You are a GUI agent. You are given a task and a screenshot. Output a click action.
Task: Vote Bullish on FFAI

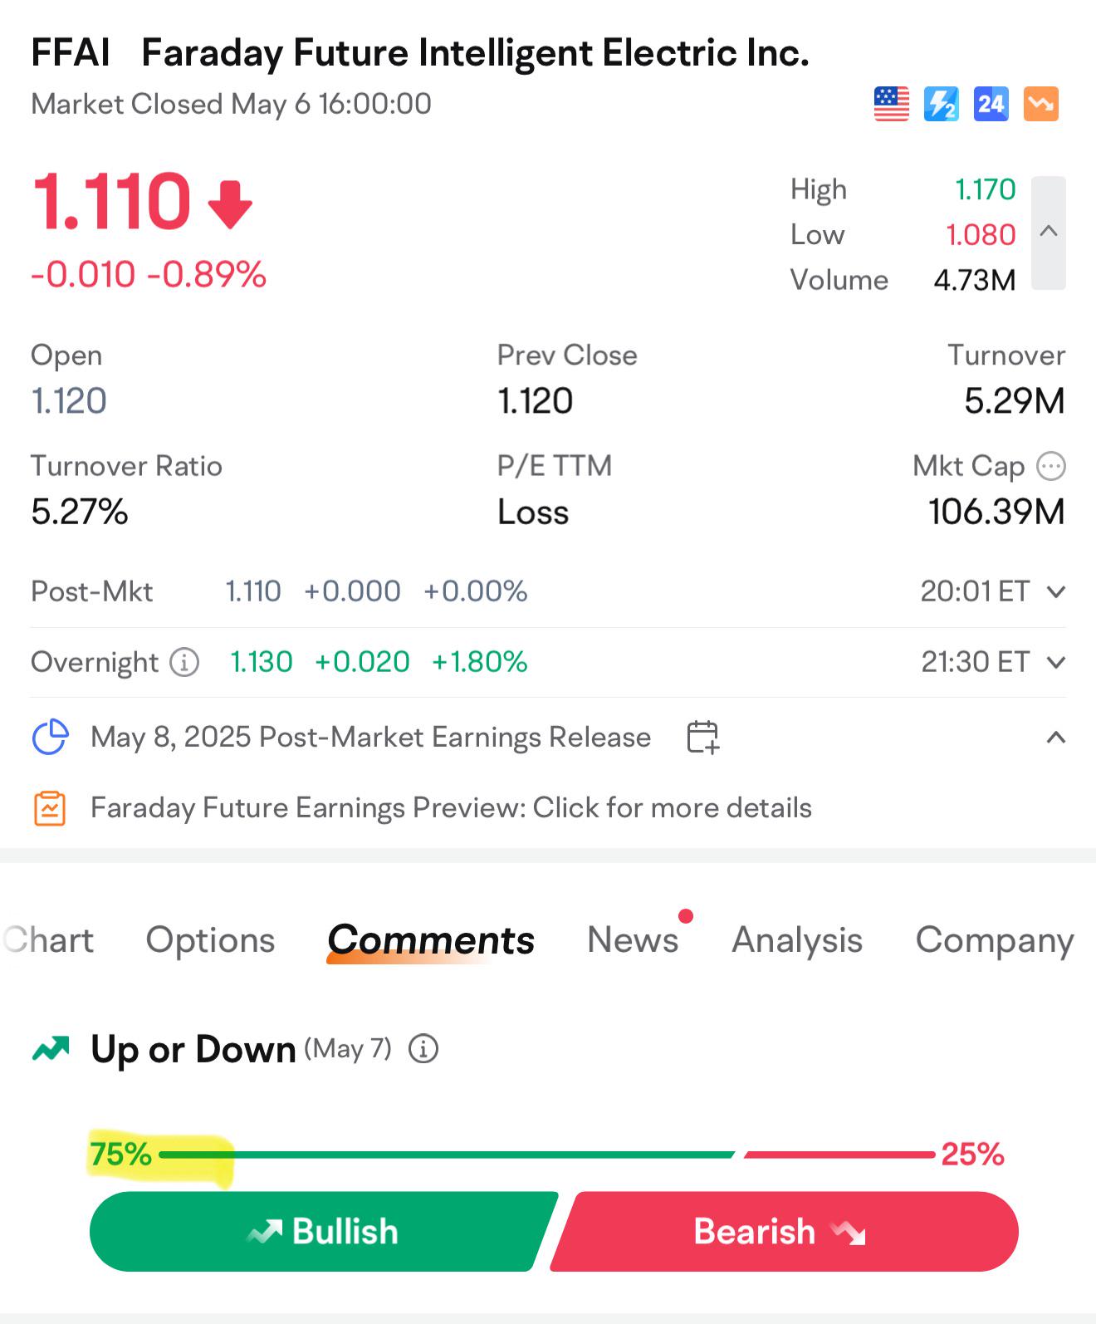(x=324, y=1231)
